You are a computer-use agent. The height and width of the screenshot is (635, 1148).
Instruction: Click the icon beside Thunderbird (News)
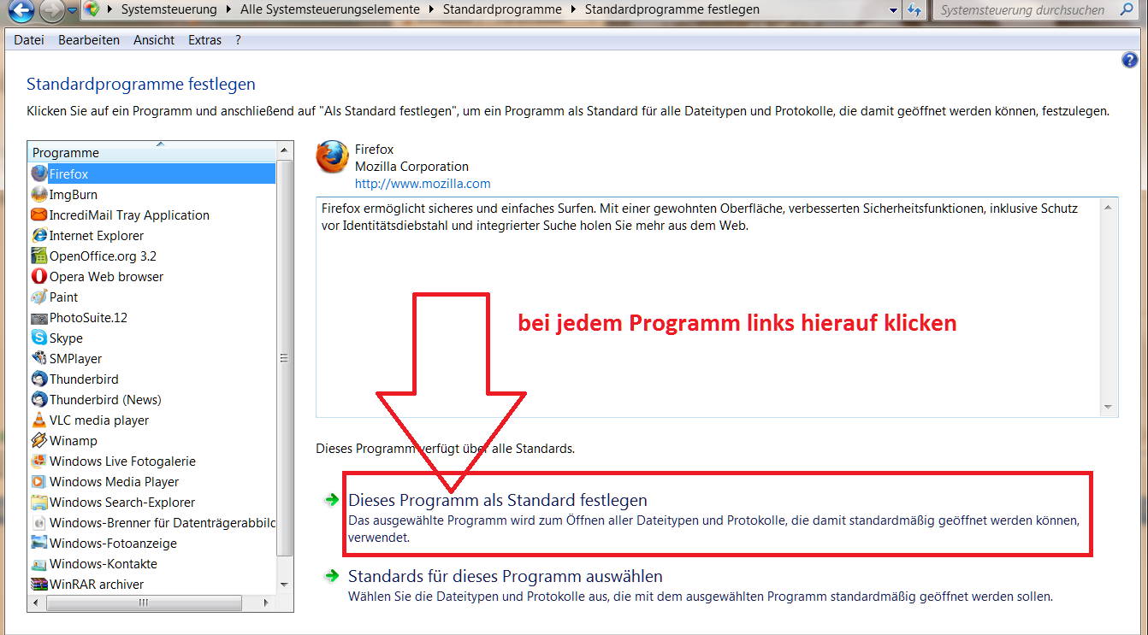tap(39, 399)
